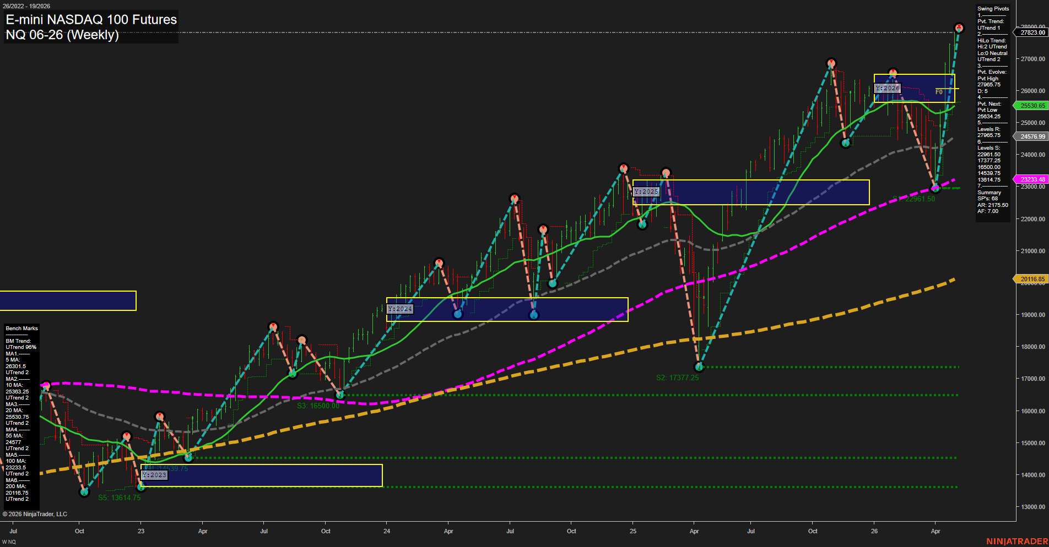Click the 25634.25 pivot low value
Screen dimensions: 1049x547
pos(989,117)
